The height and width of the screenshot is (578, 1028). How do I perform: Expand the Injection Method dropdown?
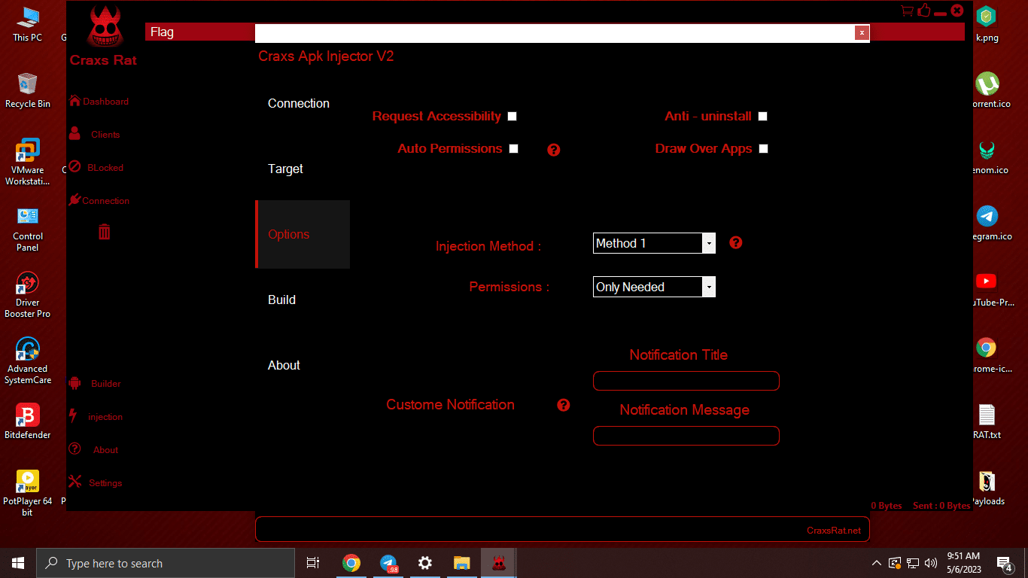point(708,242)
